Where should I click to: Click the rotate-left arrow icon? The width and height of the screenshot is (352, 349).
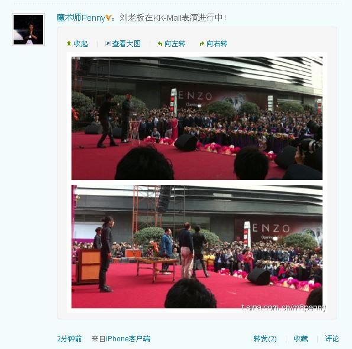coord(160,44)
